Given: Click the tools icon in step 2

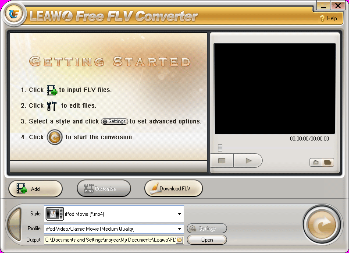Looking at the screenshot, I should click(x=52, y=106).
